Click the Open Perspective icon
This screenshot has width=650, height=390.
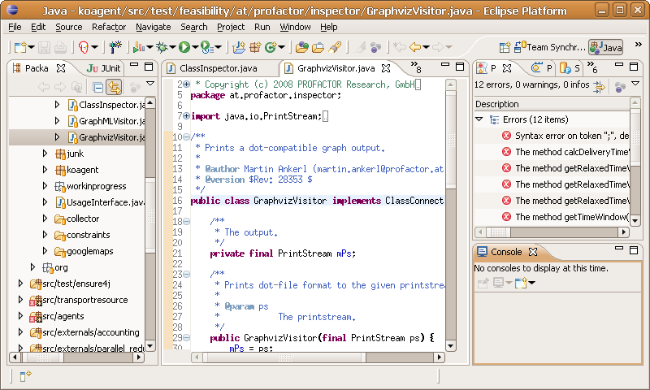pos(505,47)
